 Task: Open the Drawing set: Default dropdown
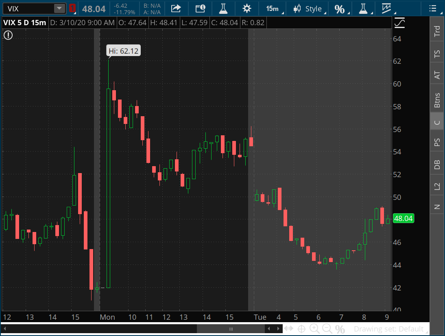[390, 329]
